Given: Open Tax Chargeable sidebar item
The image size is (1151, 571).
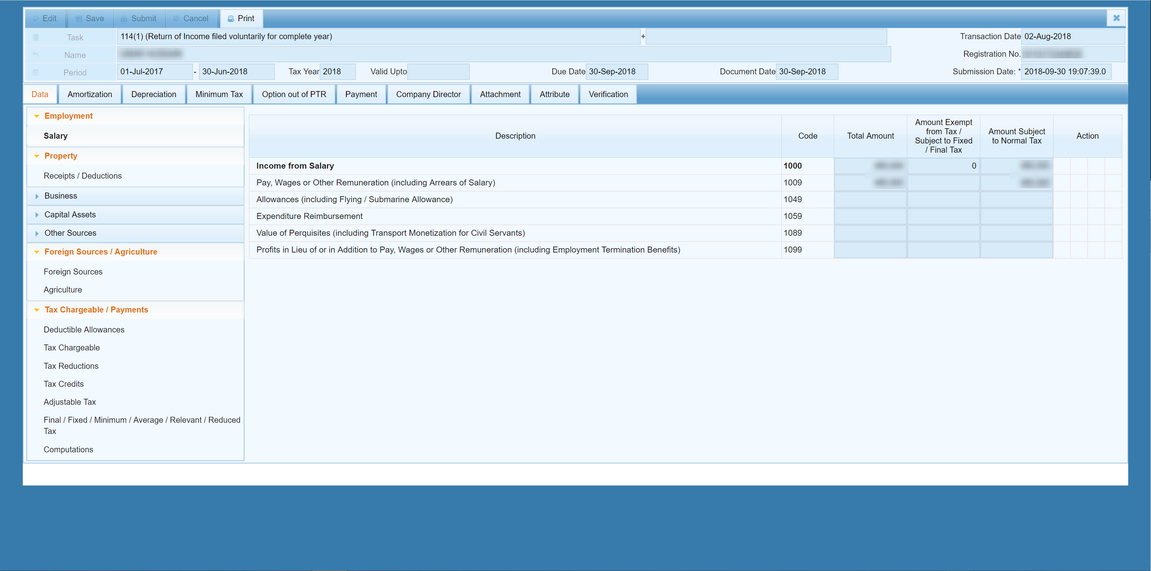Looking at the screenshot, I should (72, 348).
